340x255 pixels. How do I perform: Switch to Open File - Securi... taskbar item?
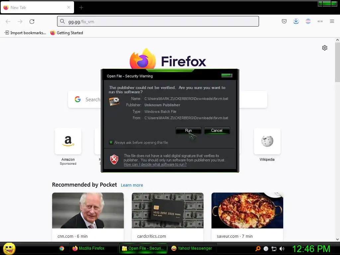pos(143,248)
